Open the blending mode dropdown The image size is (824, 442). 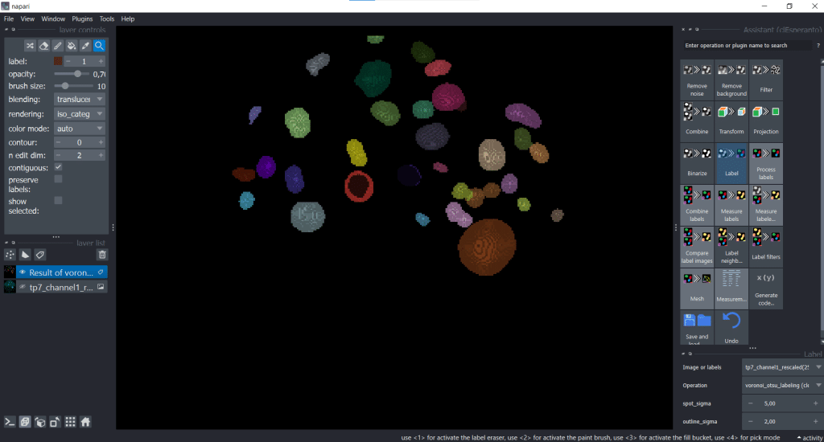point(79,100)
